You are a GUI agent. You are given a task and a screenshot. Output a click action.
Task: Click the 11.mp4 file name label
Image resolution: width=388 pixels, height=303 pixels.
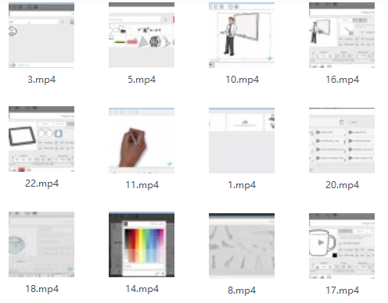[142, 185]
